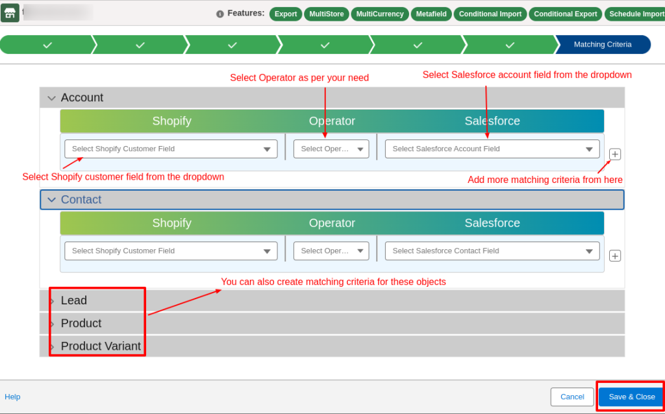This screenshot has height=414, width=665.
Task: Go to the third completed progress step
Action: 232,45
